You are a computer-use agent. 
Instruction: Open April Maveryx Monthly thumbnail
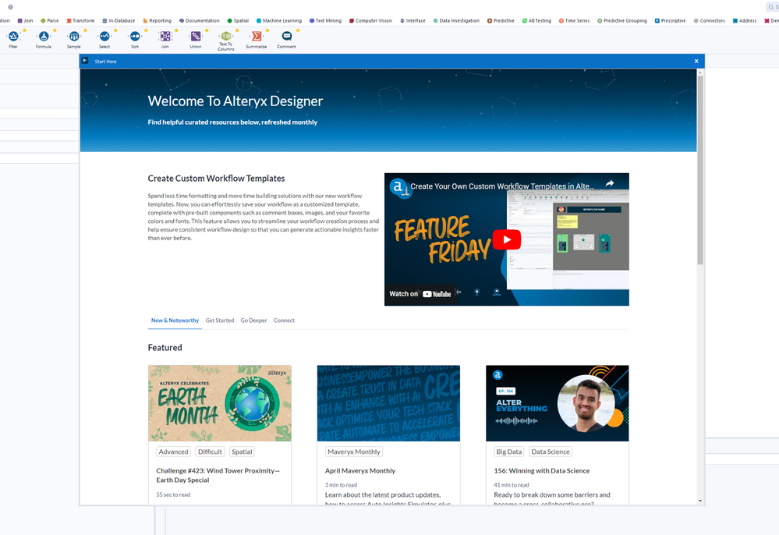(x=388, y=403)
